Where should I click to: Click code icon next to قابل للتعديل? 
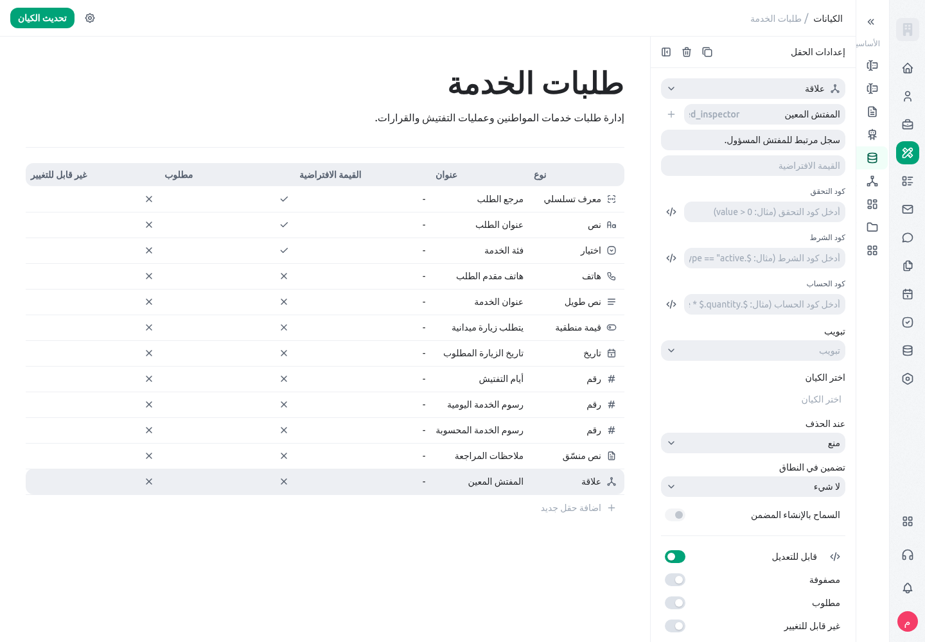(x=835, y=557)
